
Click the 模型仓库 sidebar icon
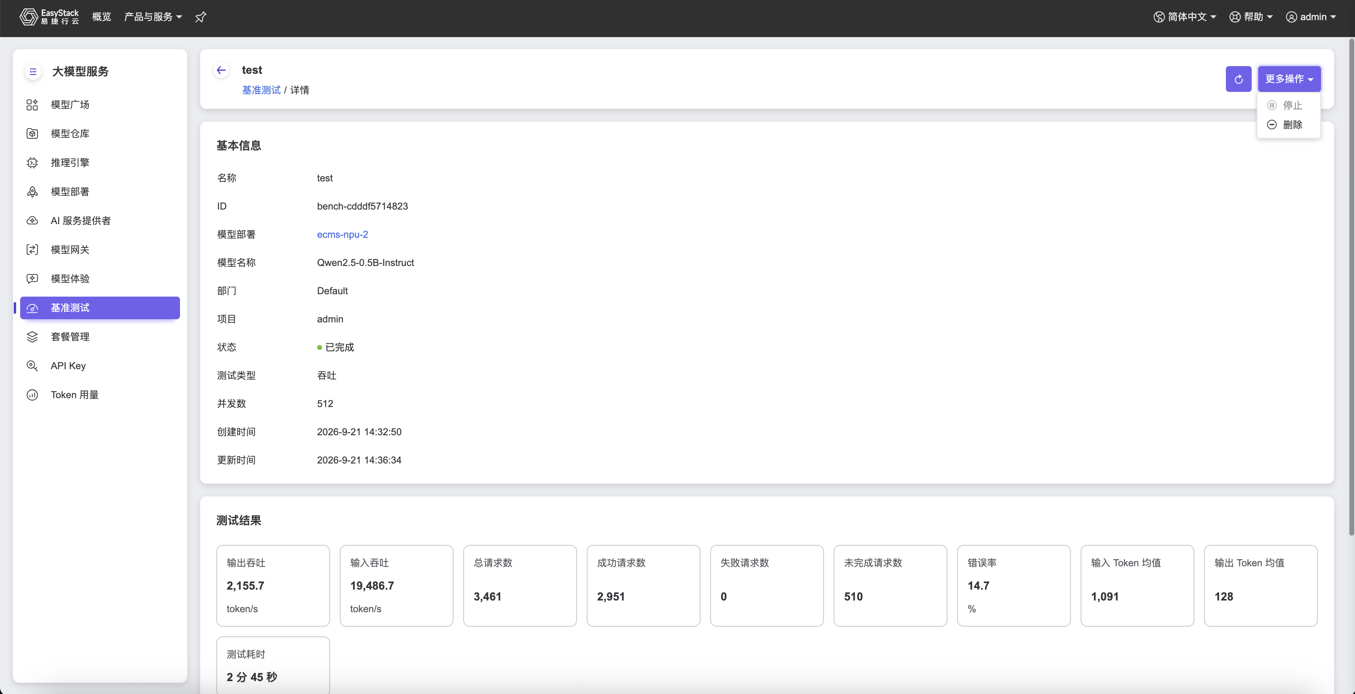click(x=32, y=133)
